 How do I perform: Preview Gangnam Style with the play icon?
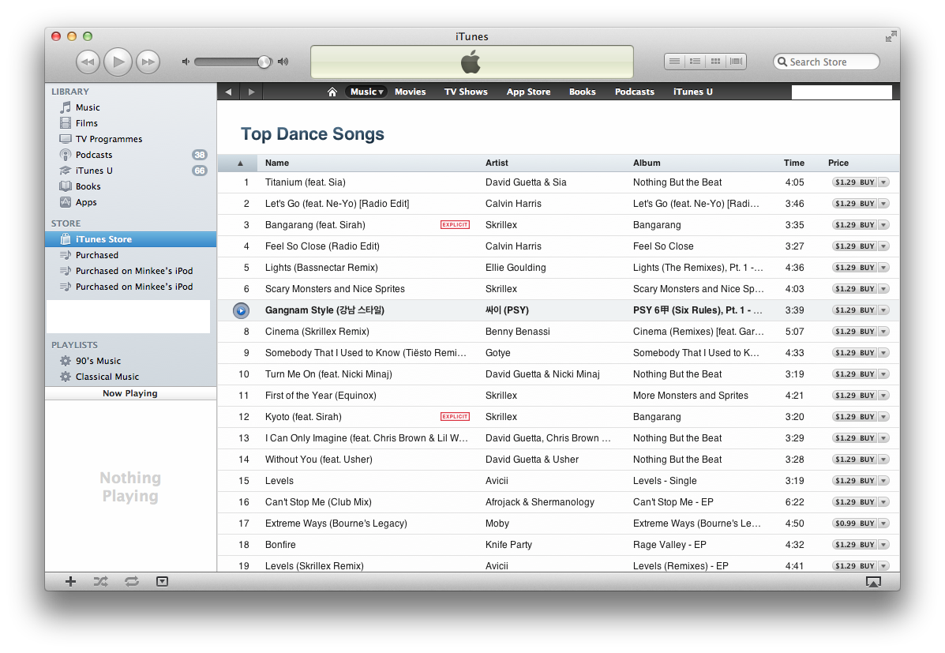(241, 310)
